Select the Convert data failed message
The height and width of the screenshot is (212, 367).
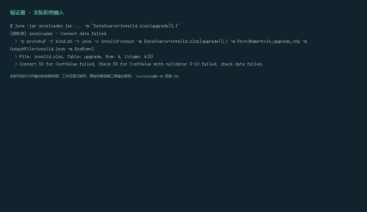click(x=84, y=34)
